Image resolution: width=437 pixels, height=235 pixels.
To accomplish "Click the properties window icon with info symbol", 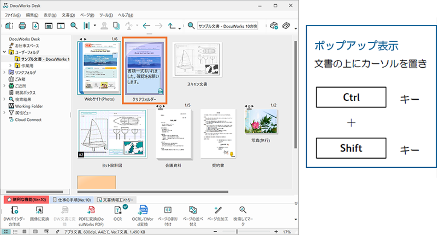I will tap(61, 26).
